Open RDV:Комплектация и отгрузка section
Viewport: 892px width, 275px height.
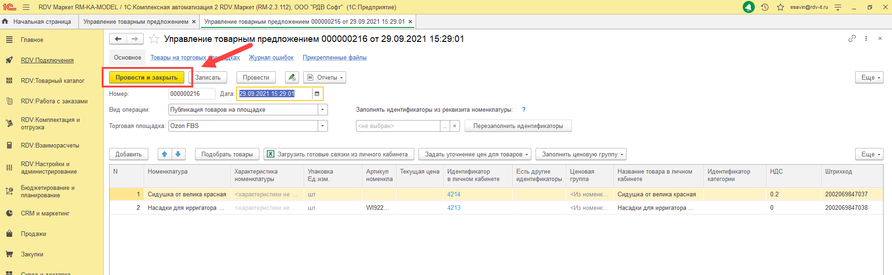[x=51, y=123]
